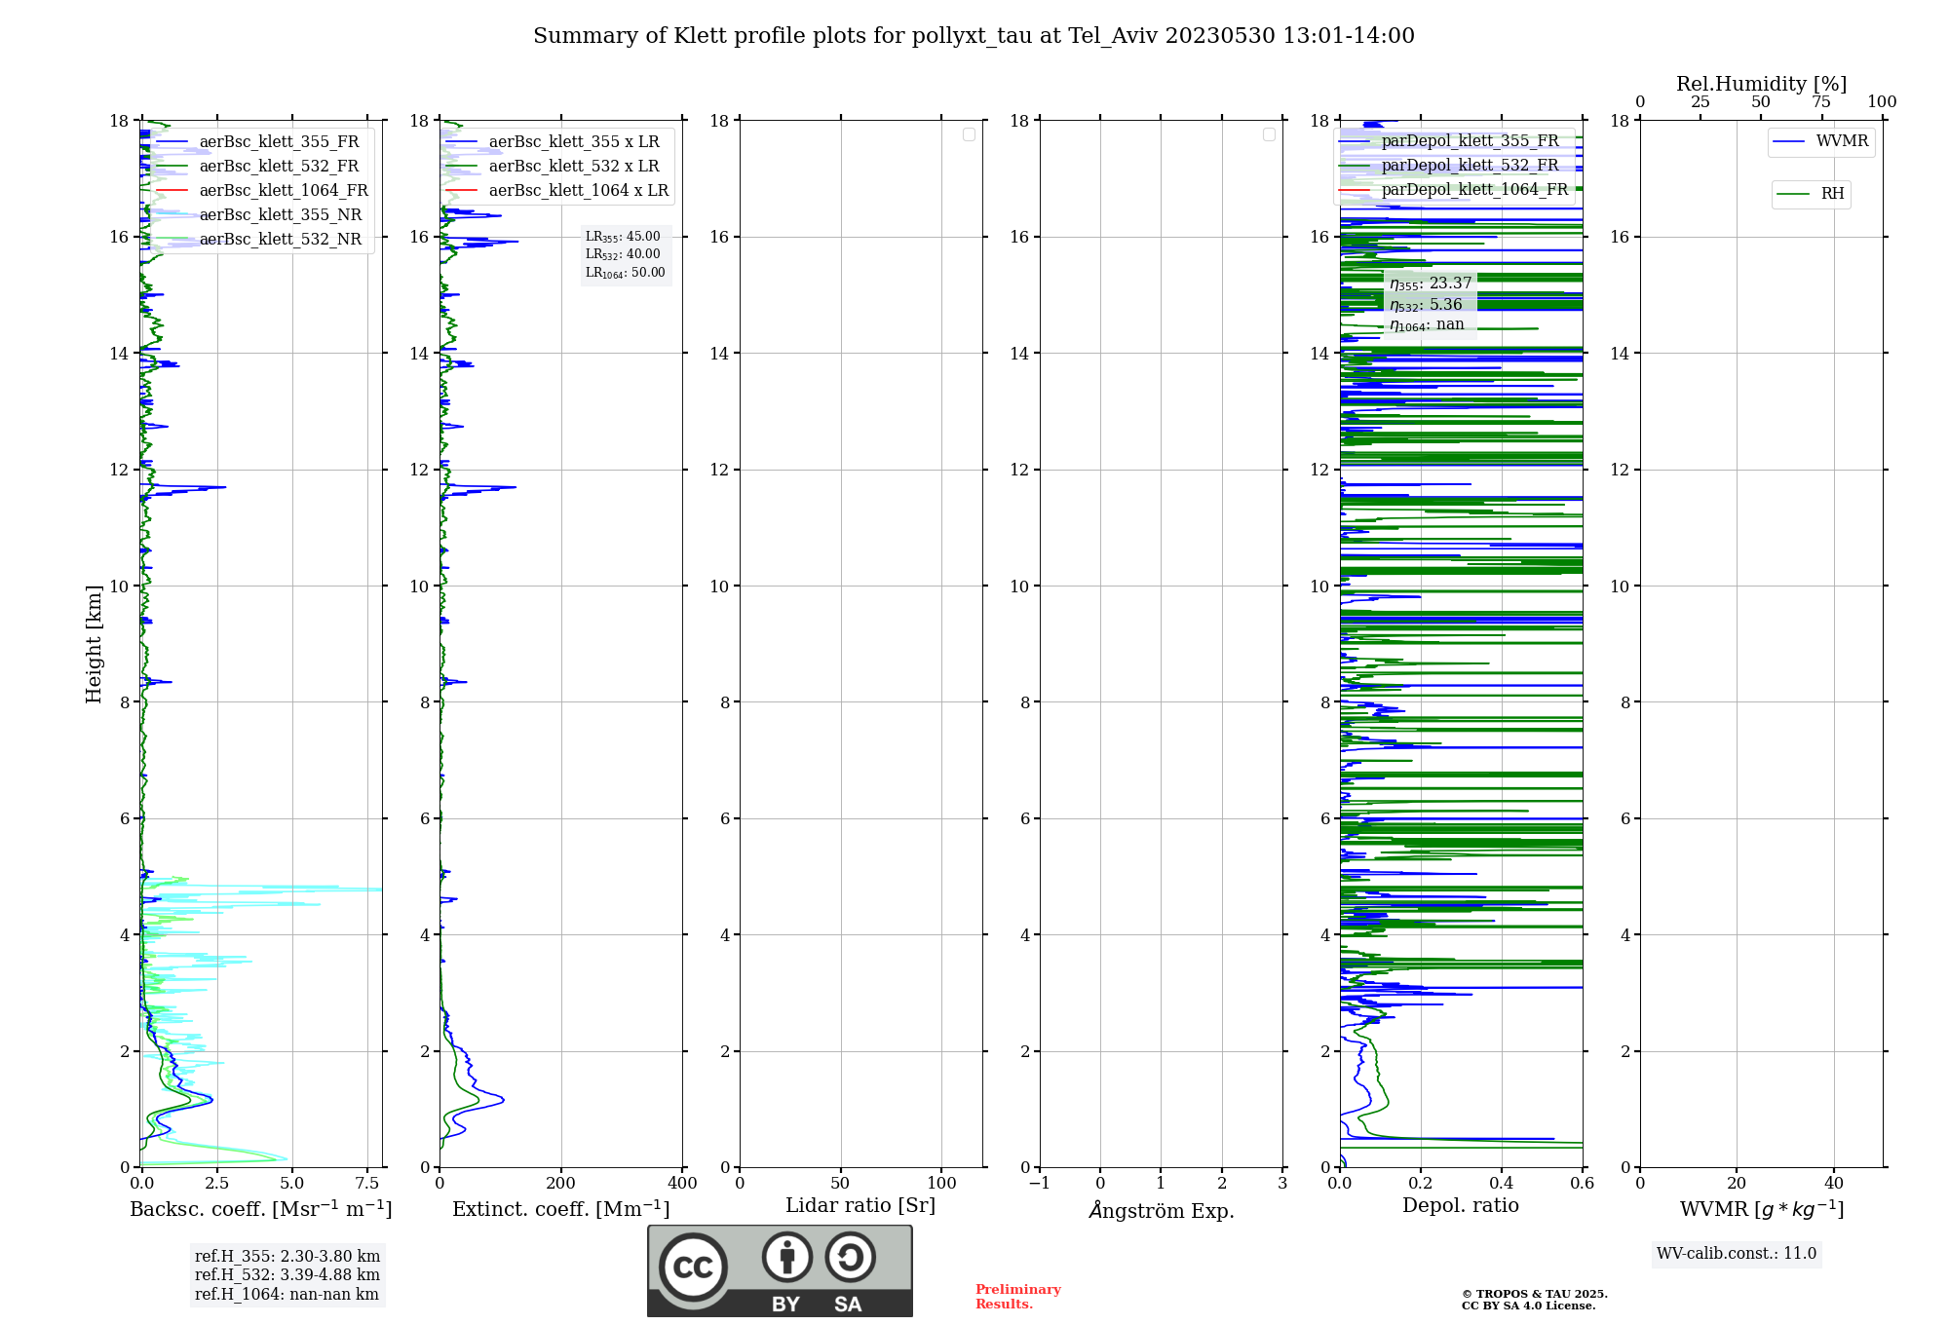Screen dimensions: 1949x1325
Task: Click the '400' tick on Extinct. coeff. axis
Action: click(682, 1184)
